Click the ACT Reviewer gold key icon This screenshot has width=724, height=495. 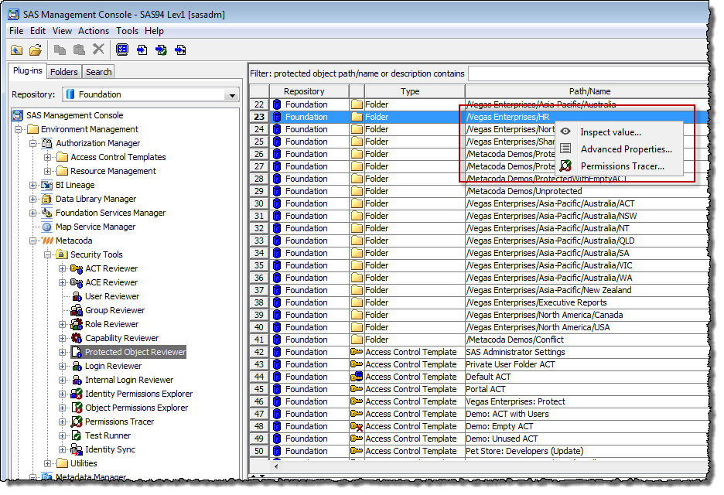[77, 268]
